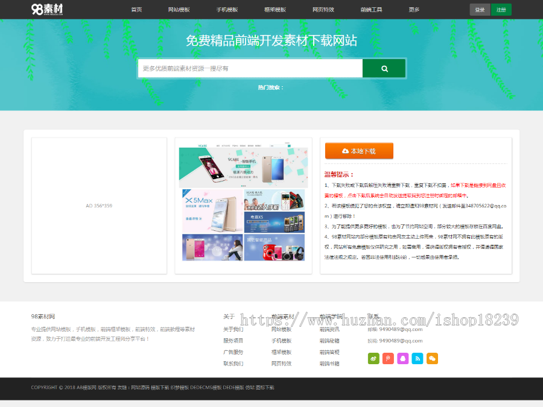
Task: Open the green WeChat social icon
Action: coord(373,358)
